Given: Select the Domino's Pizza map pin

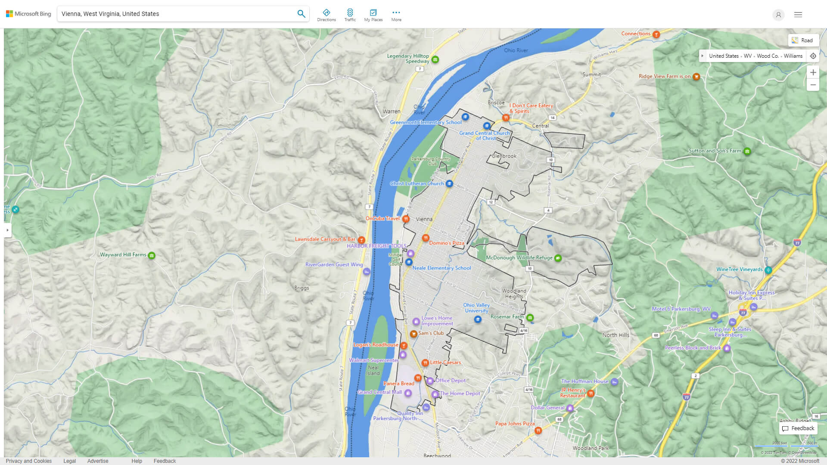Looking at the screenshot, I should tap(426, 238).
